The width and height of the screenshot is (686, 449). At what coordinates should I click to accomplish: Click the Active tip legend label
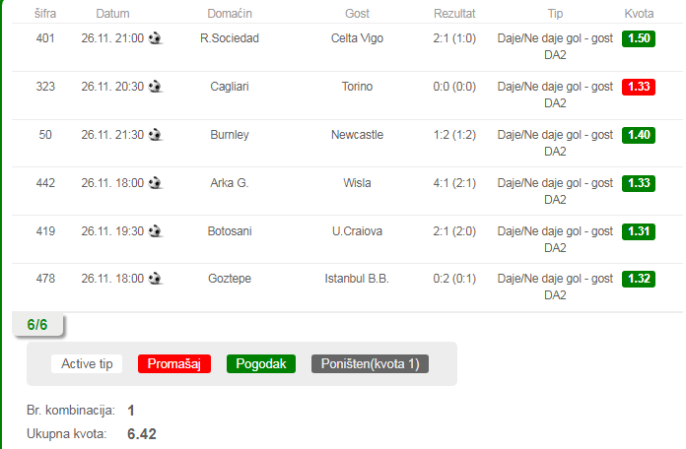pos(87,363)
